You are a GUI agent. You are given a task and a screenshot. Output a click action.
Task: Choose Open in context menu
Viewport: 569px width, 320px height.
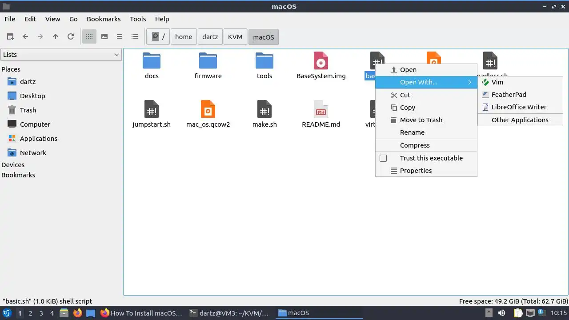click(x=426, y=70)
